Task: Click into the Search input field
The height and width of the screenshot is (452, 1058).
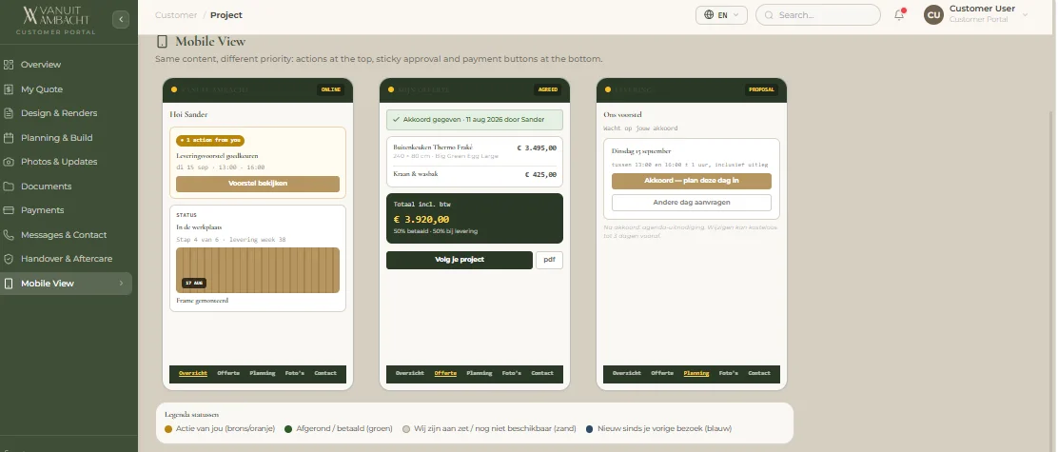Action: click(818, 15)
